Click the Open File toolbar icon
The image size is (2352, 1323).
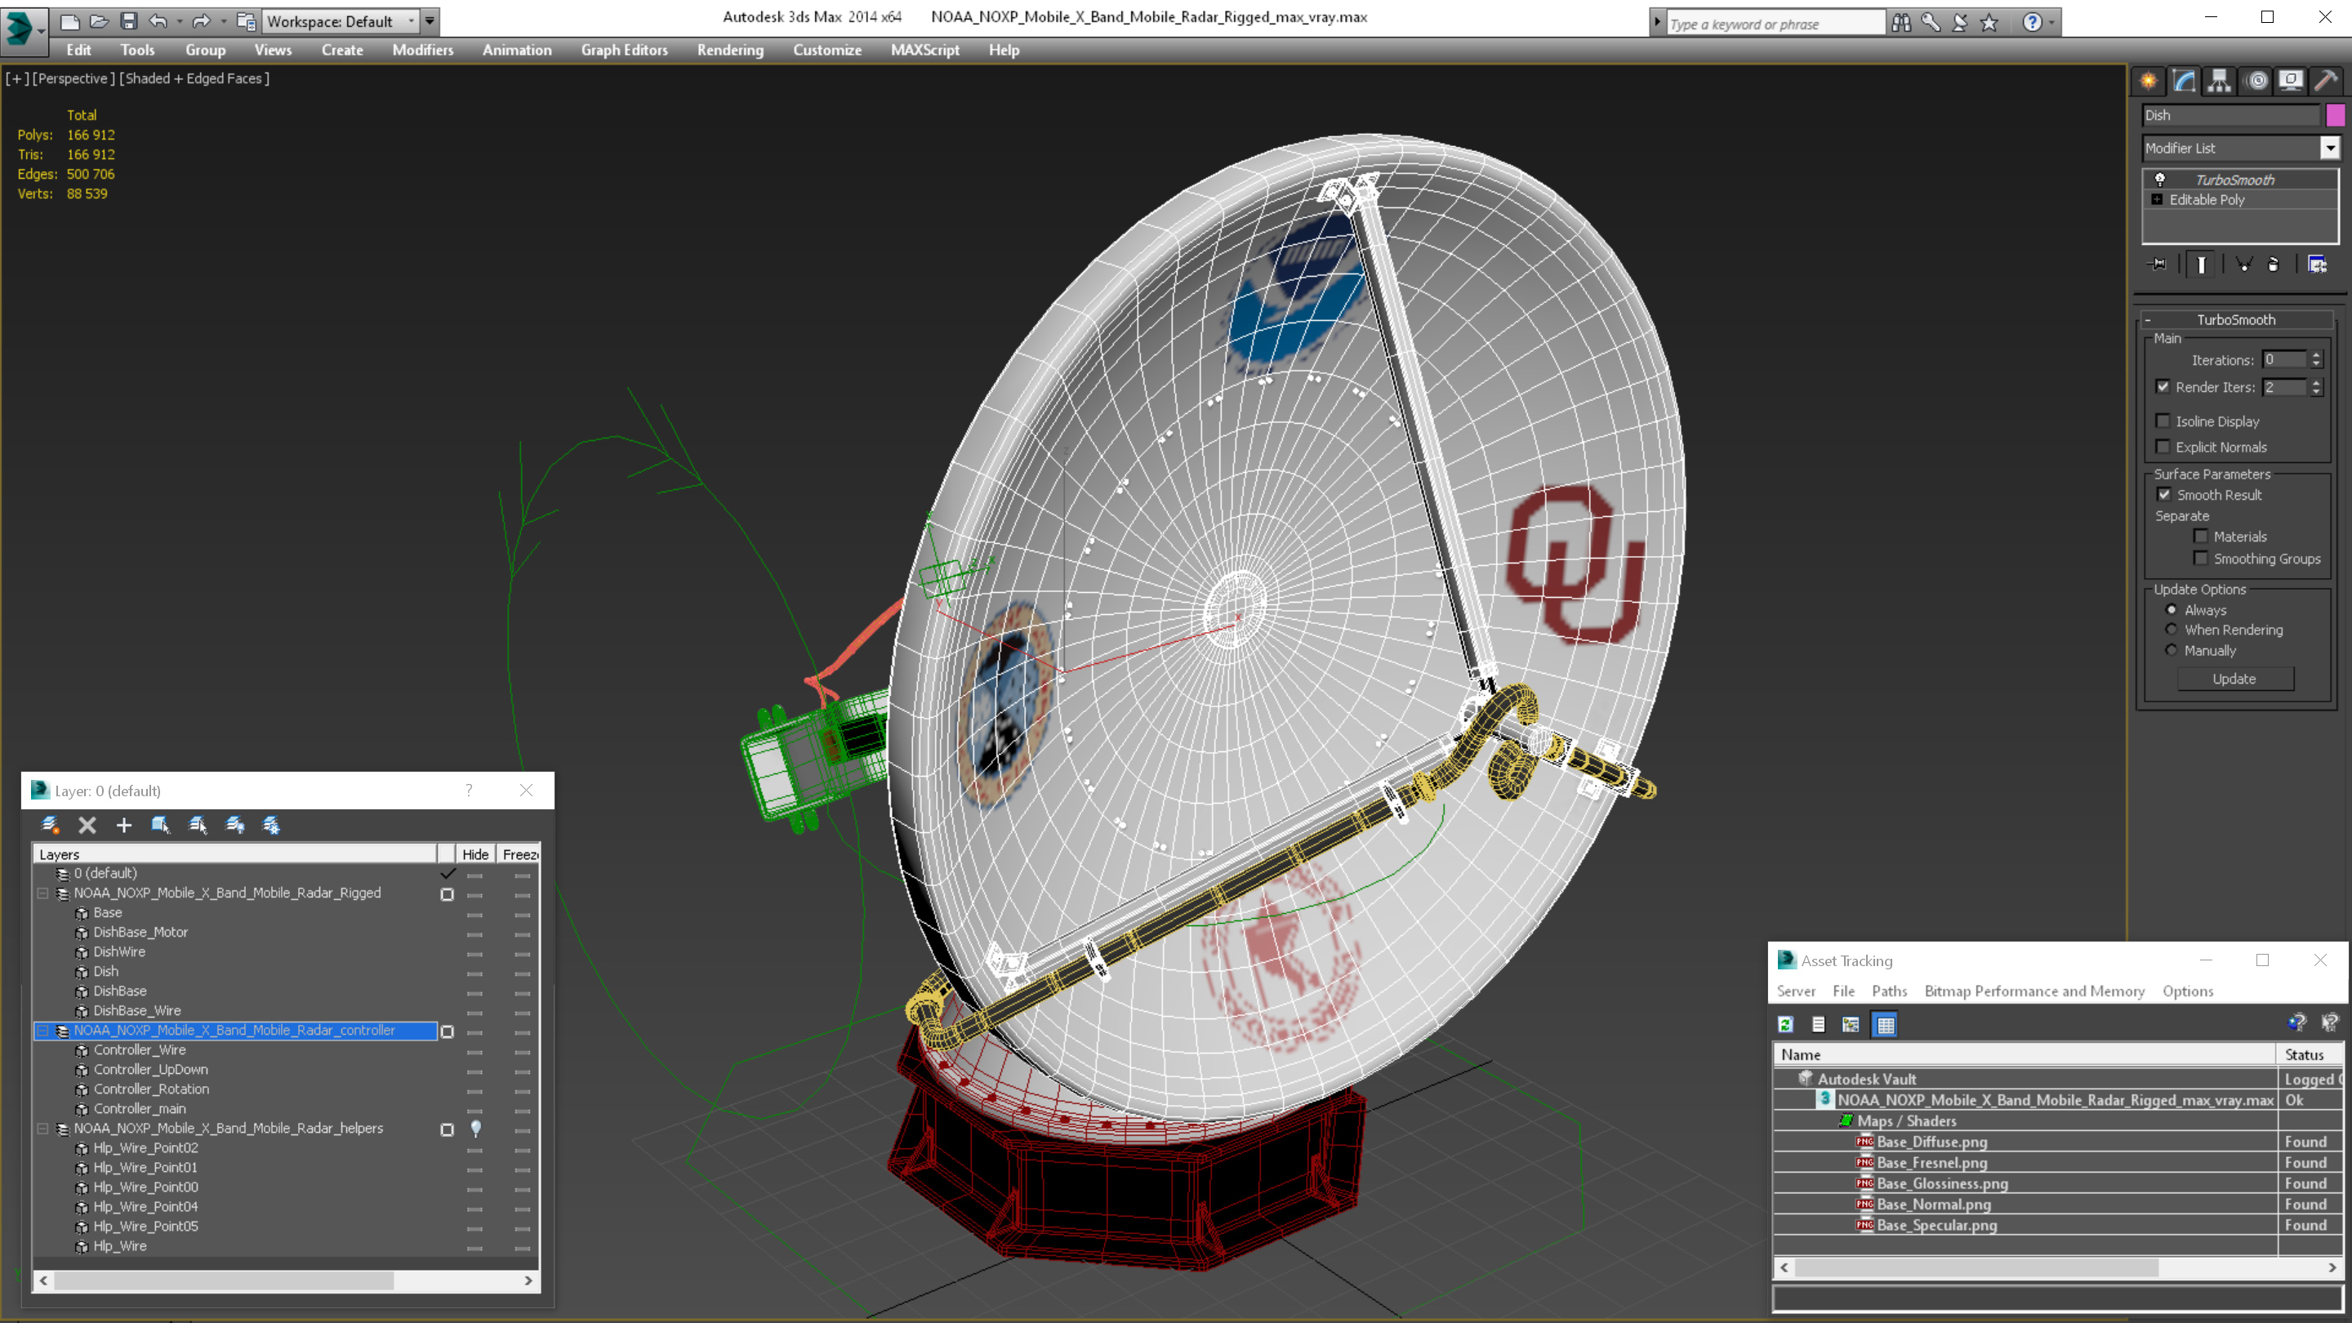100,21
